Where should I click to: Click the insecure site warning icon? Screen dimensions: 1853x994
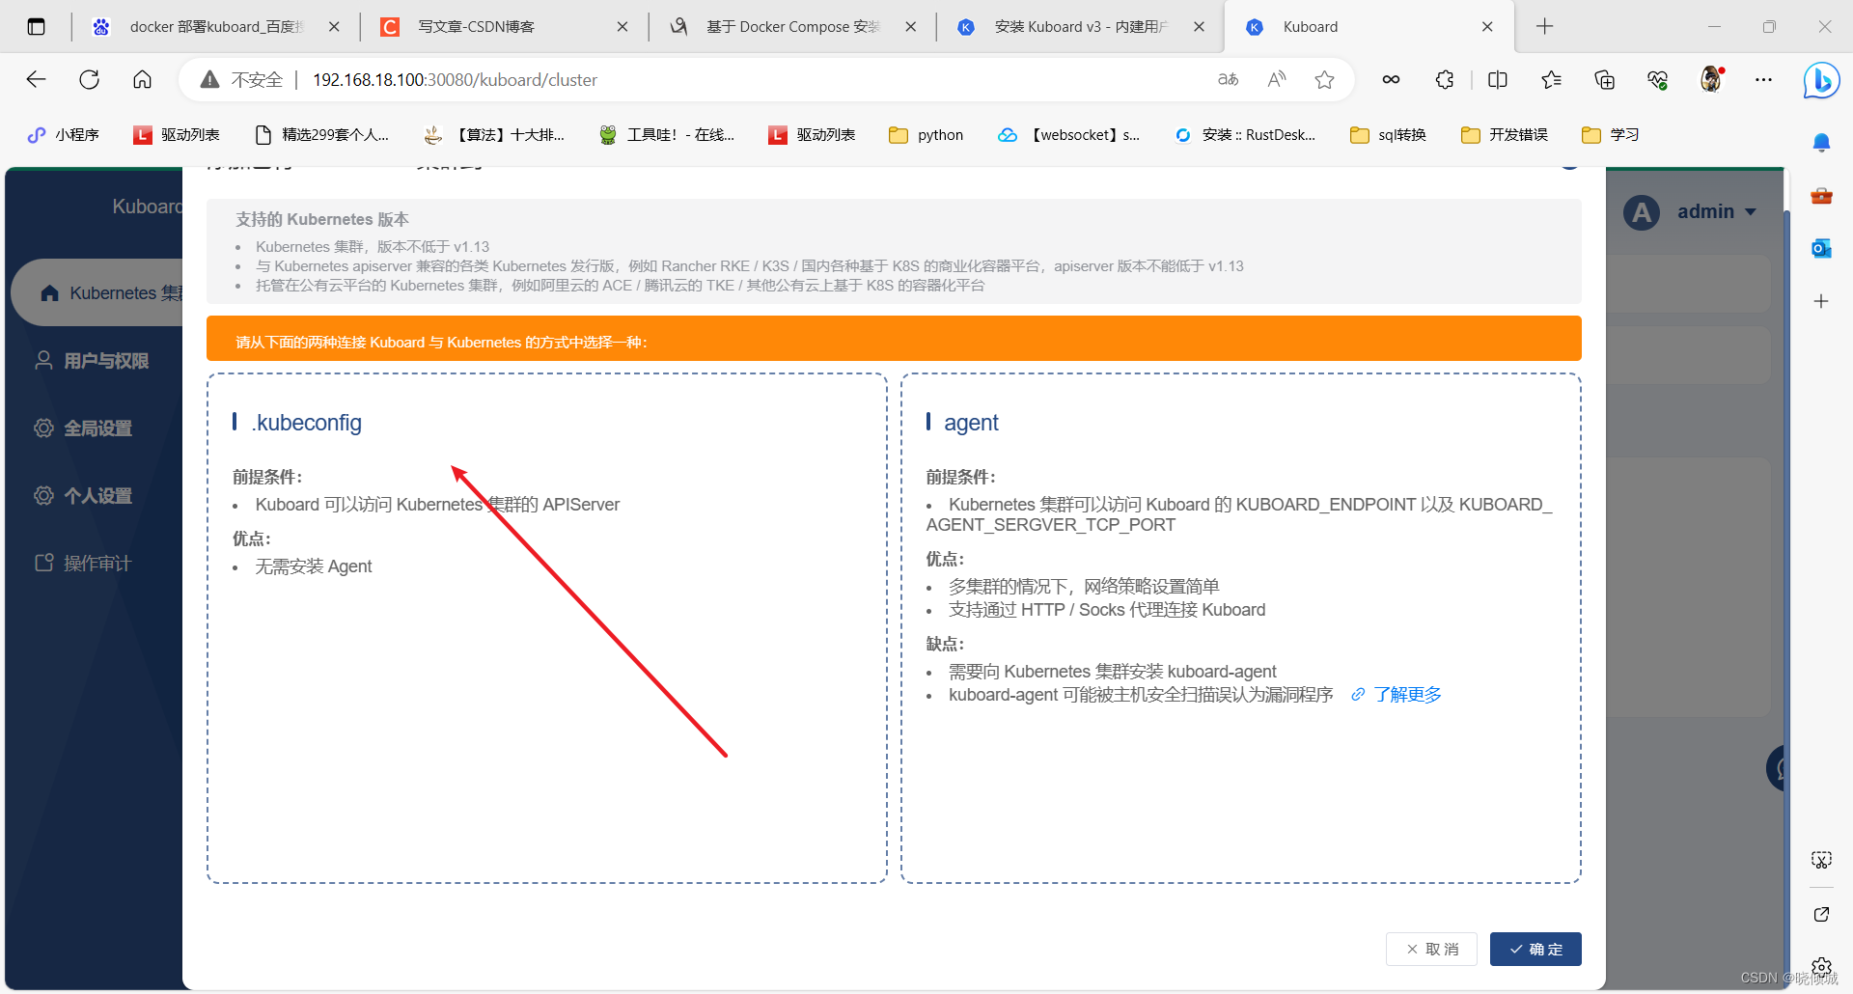[209, 79]
